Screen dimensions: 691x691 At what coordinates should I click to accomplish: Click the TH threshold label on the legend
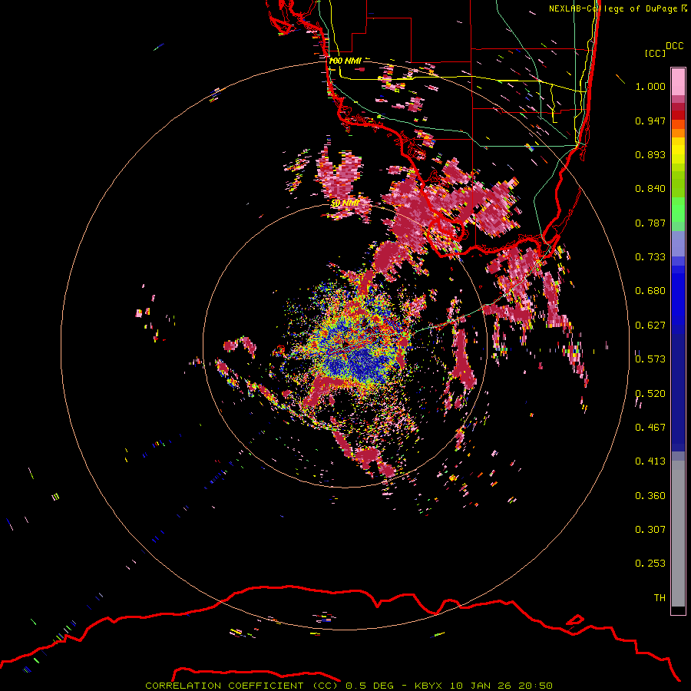(660, 598)
